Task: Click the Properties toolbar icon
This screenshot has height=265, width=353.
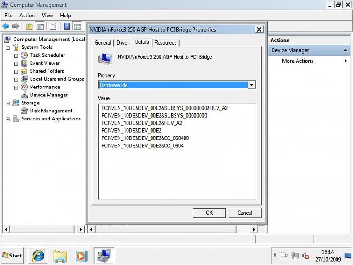Action: point(53,26)
